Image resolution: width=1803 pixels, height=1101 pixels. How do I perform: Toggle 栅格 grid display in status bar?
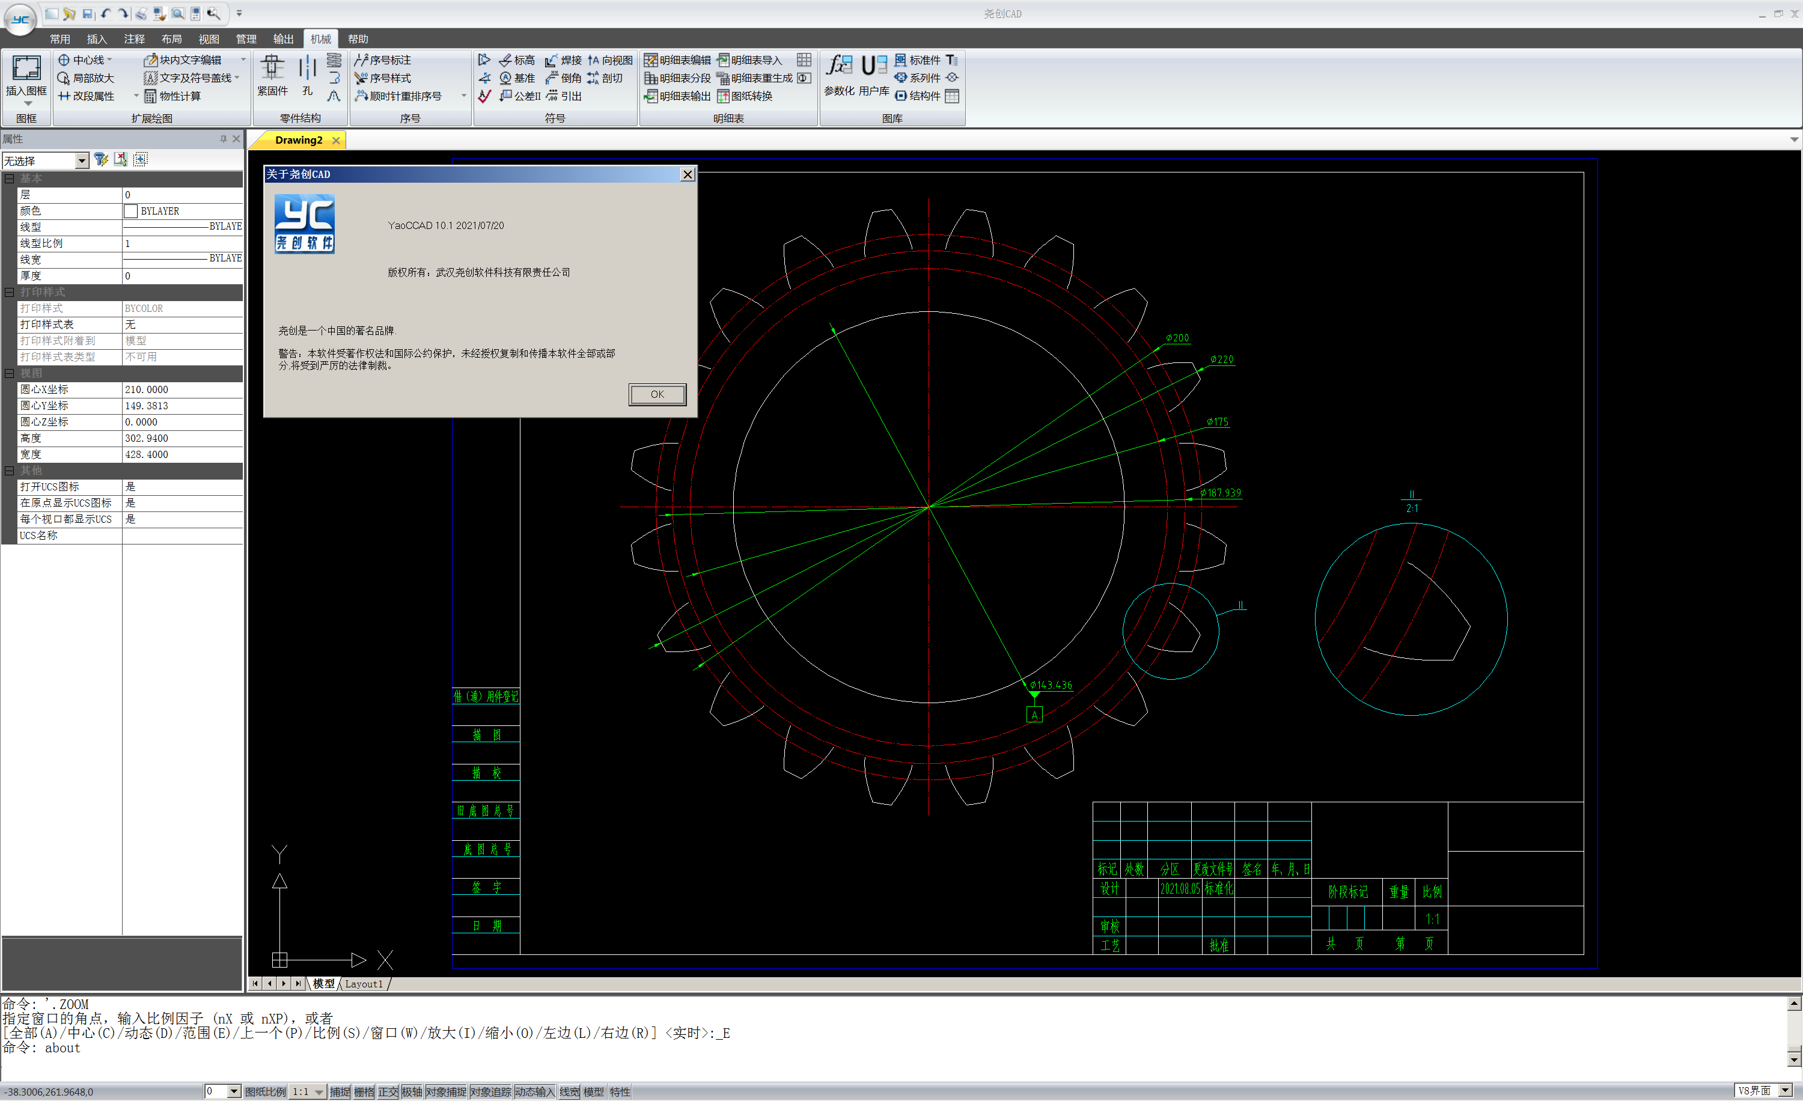[364, 1091]
